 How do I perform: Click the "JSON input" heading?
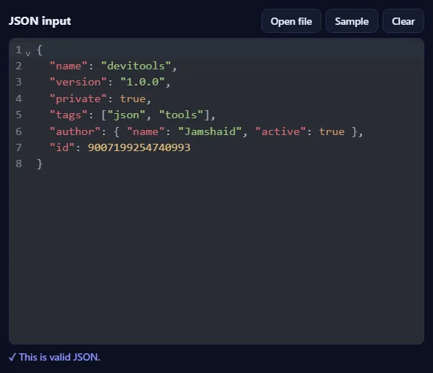39,21
